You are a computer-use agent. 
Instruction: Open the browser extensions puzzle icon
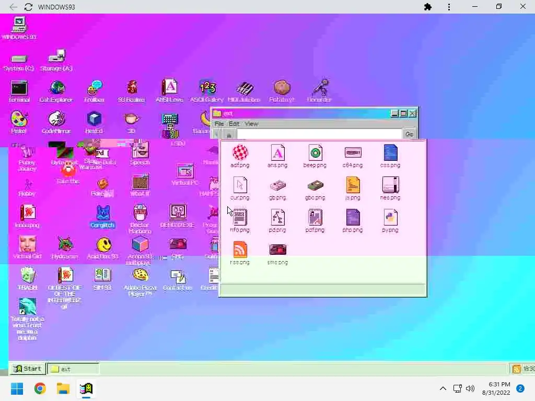coord(428,7)
